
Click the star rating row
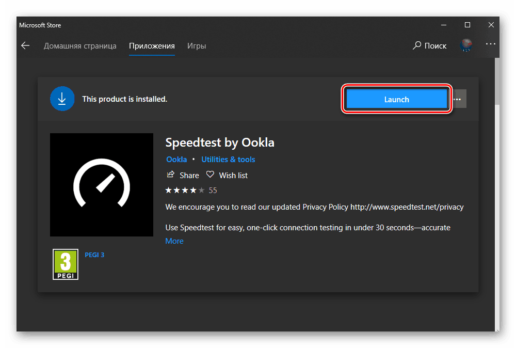point(185,190)
